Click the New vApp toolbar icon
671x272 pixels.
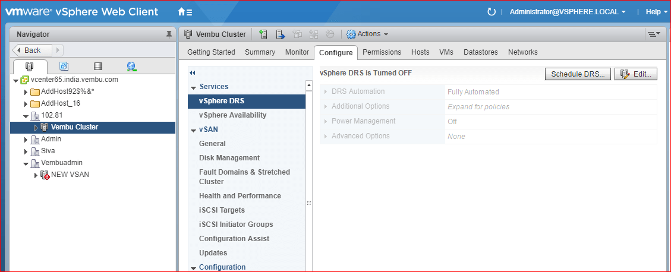313,34
